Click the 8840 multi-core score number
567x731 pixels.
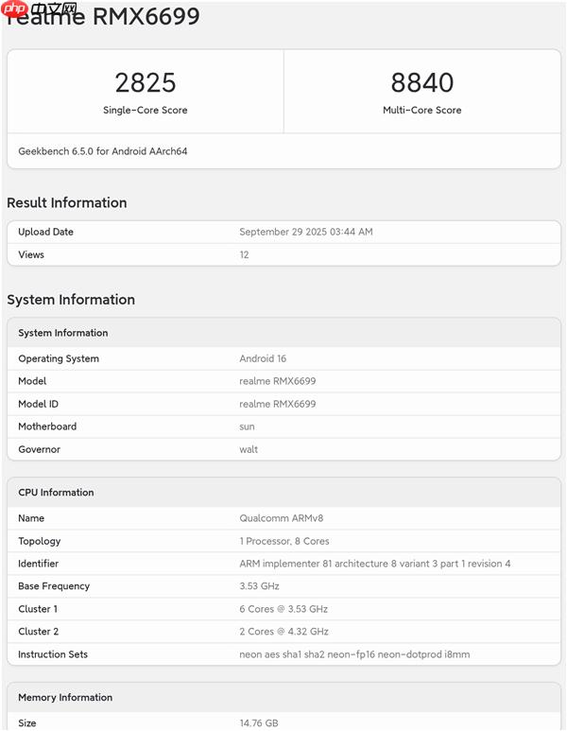click(x=422, y=82)
